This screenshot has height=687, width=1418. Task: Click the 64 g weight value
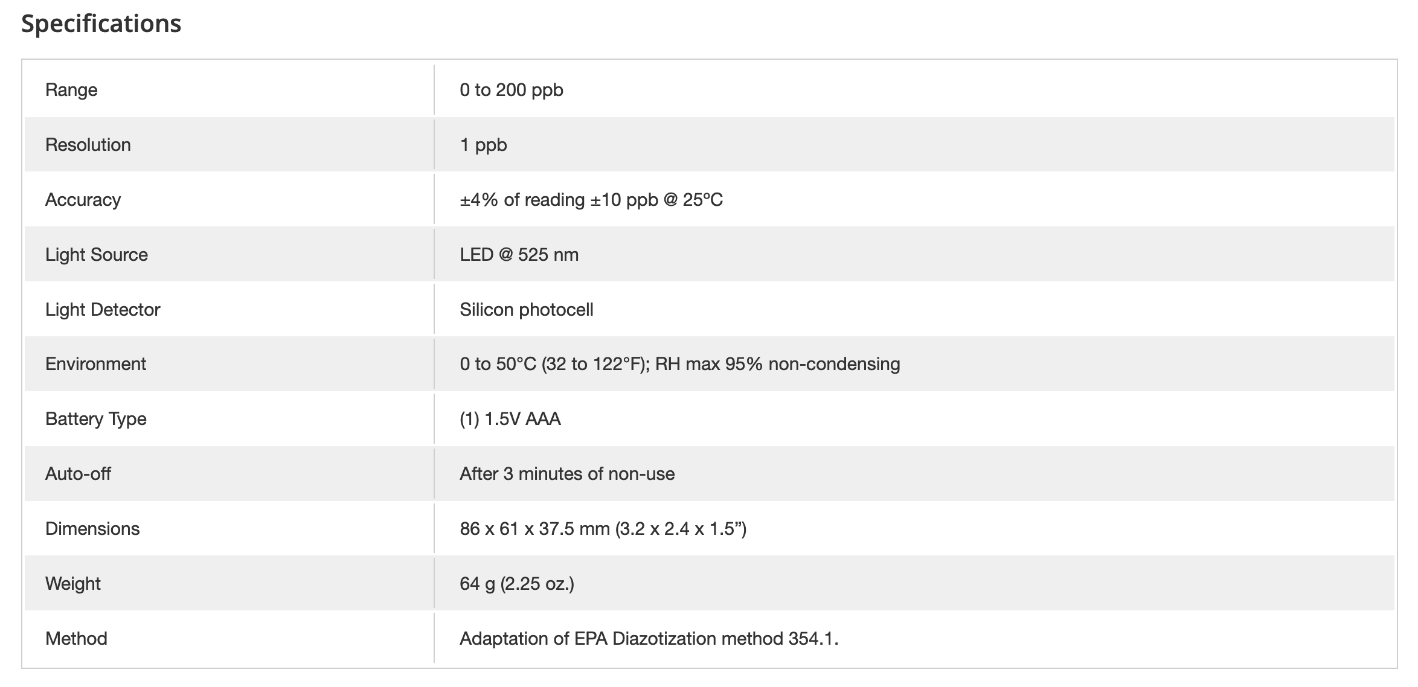pyautogui.click(x=517, y=584)
